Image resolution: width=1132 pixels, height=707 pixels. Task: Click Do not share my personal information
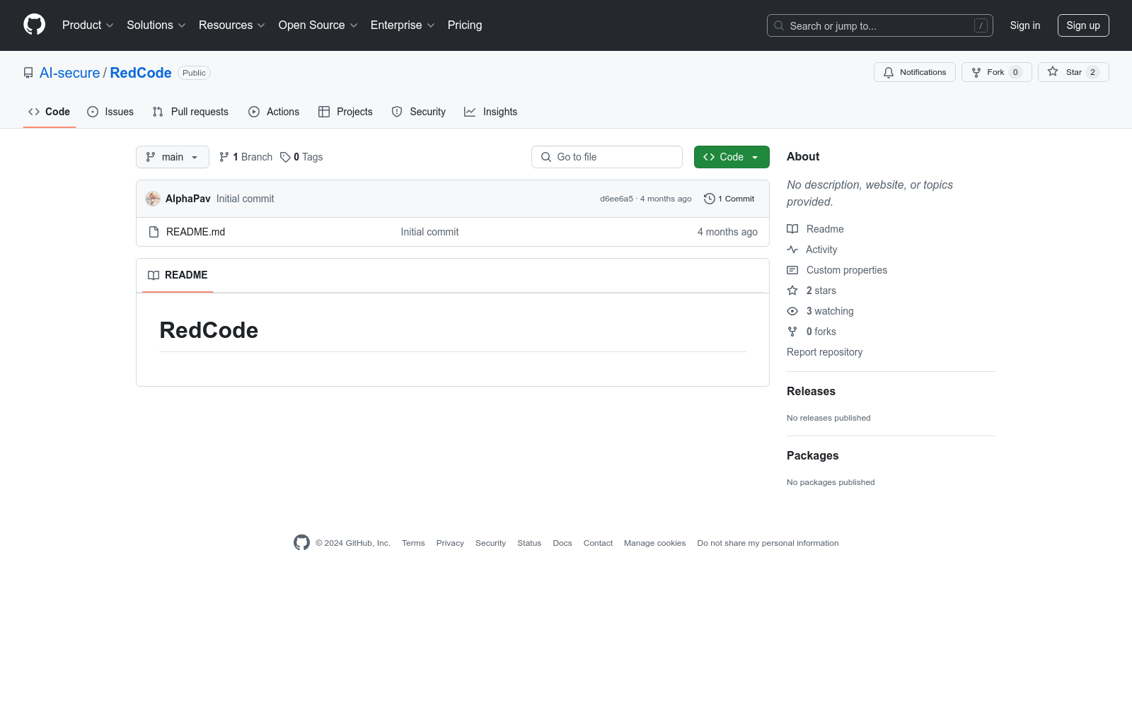tap(768, 543)
